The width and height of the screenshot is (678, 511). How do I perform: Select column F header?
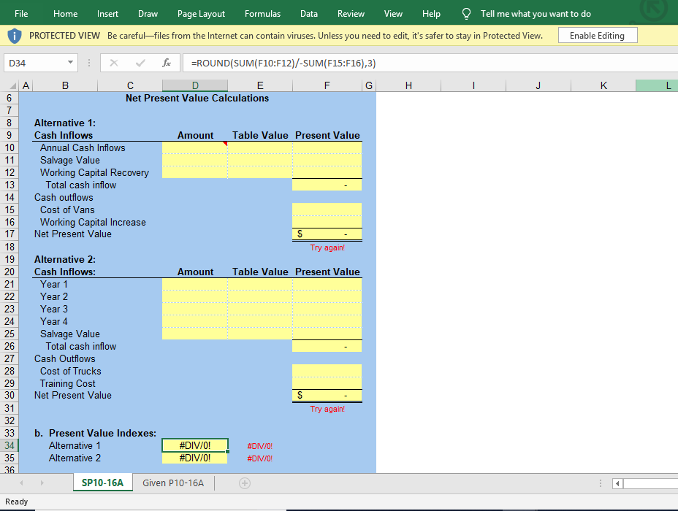click(x=327, y=85)
